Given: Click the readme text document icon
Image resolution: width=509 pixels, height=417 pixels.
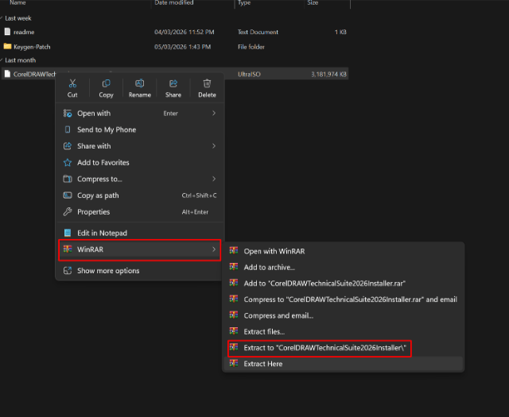Looking at the screenshot, I should coord(7,32).
